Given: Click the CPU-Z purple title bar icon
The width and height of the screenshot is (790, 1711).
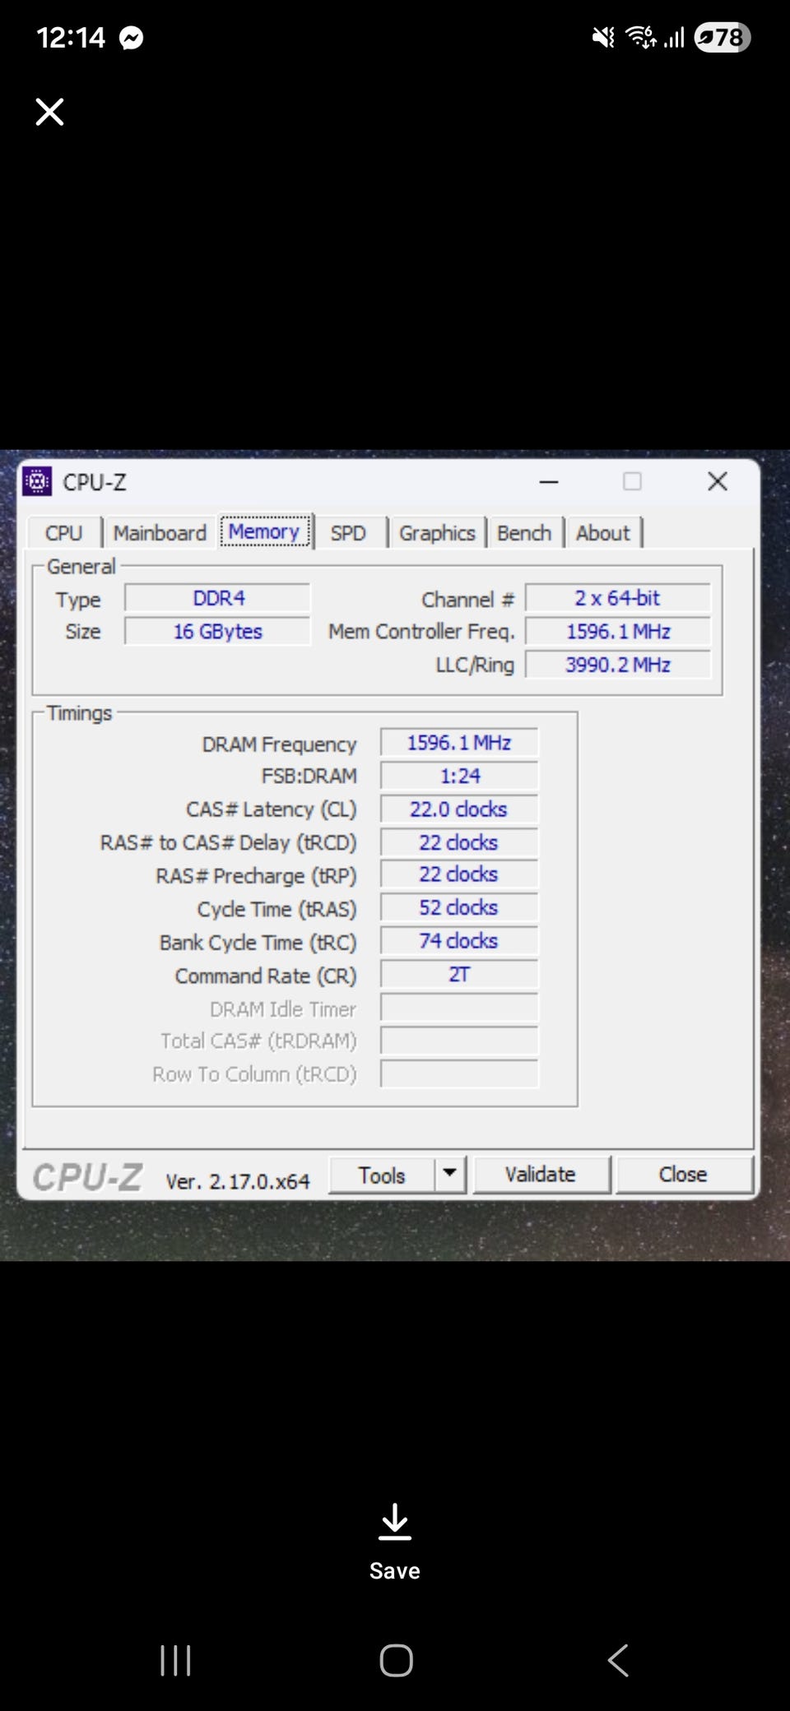Looking at the screenshot, I should click(x=37, y=481).
